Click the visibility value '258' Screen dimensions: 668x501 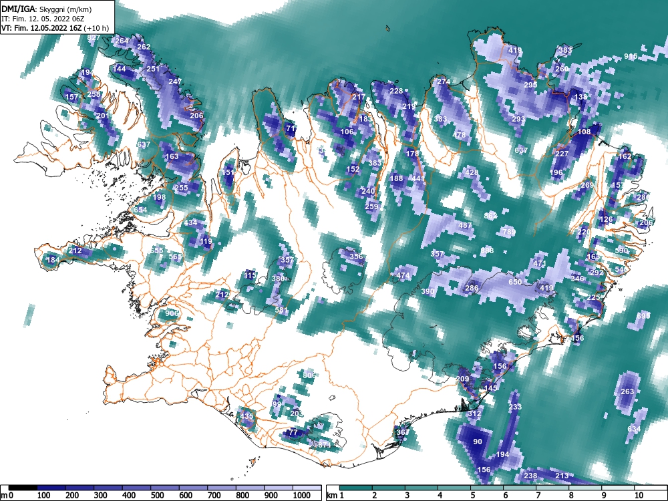94,94
